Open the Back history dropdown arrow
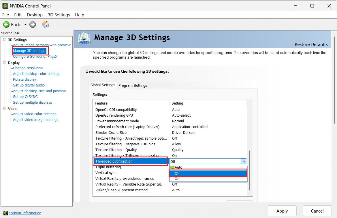The height and width of the screenshot is (218, 337). pos(25,25)
